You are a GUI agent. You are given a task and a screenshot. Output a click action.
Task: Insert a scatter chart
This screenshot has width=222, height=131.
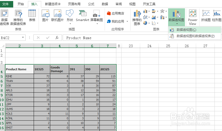(x=154, y=23)
